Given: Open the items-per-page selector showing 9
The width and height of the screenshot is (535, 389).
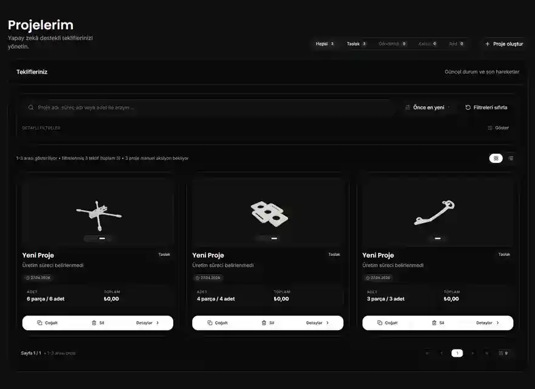Looking at the screenshot, I should click(503, 353).
